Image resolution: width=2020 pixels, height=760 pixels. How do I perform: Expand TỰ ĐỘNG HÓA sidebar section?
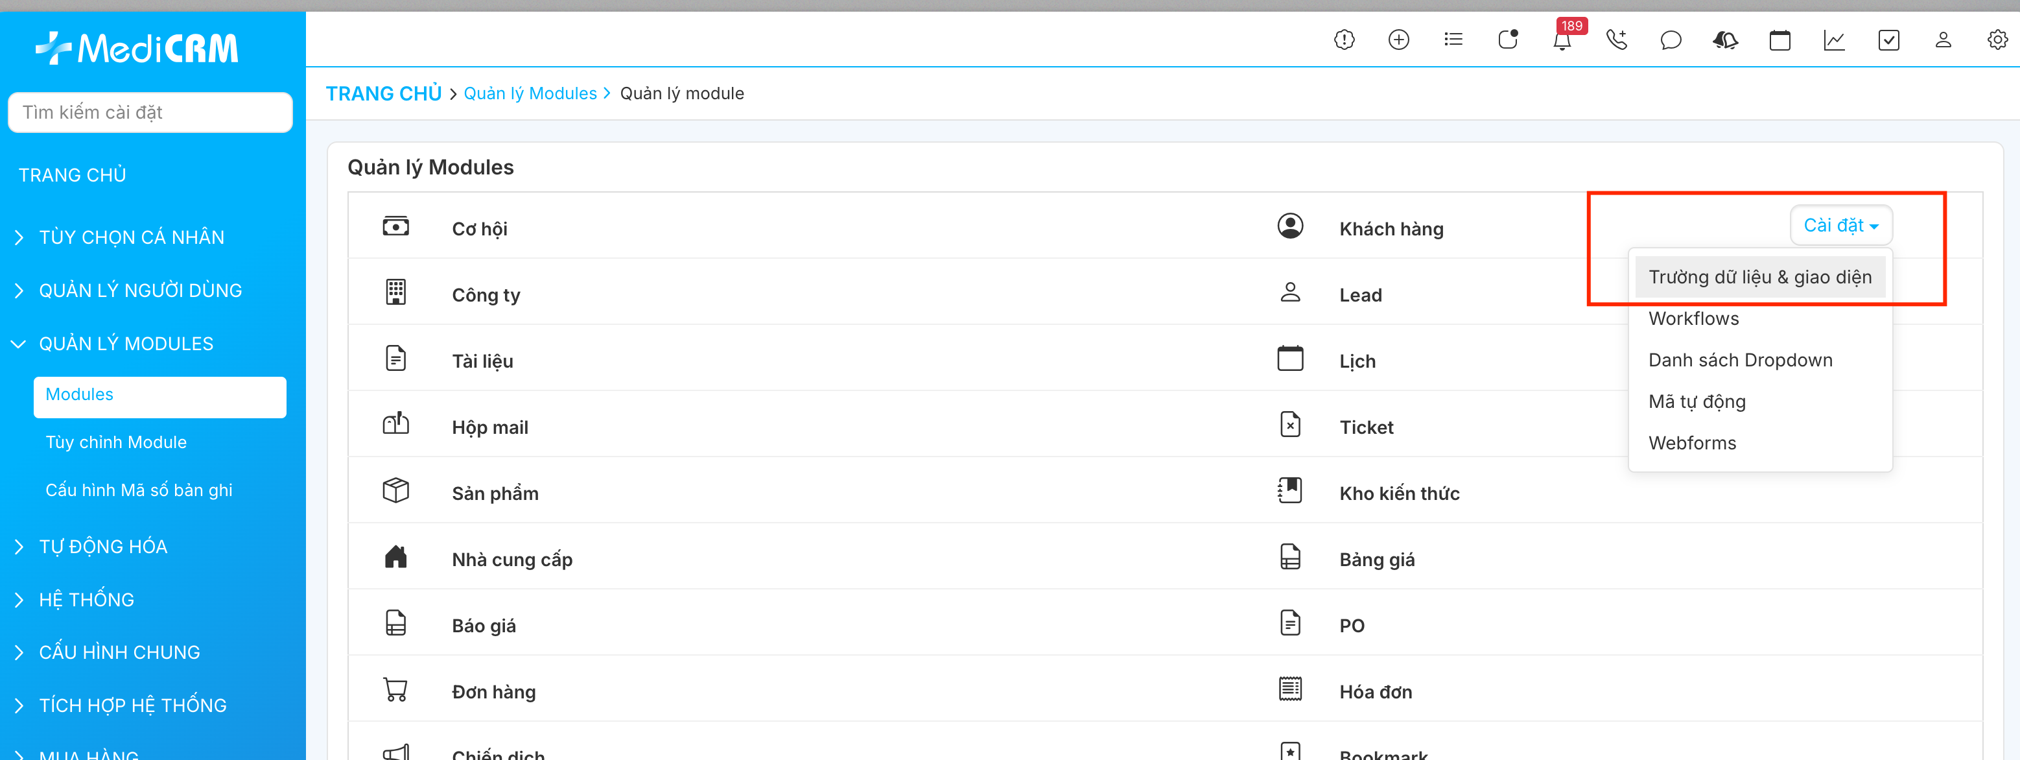(x=102, y=547)
